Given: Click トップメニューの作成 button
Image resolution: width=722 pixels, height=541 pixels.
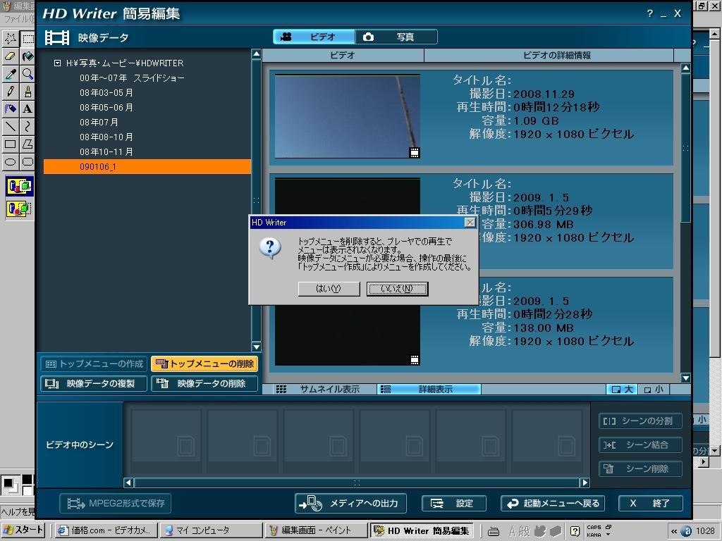Looking at the screenshot, I should 94,364.
